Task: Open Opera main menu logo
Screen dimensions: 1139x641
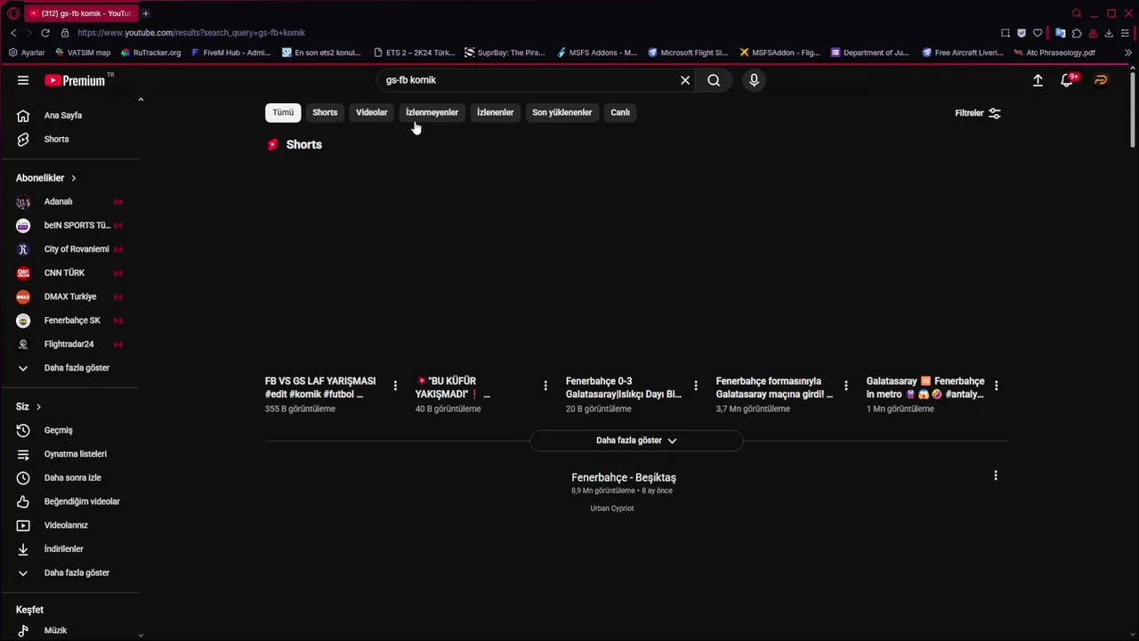Action: (x=13, y=13)
